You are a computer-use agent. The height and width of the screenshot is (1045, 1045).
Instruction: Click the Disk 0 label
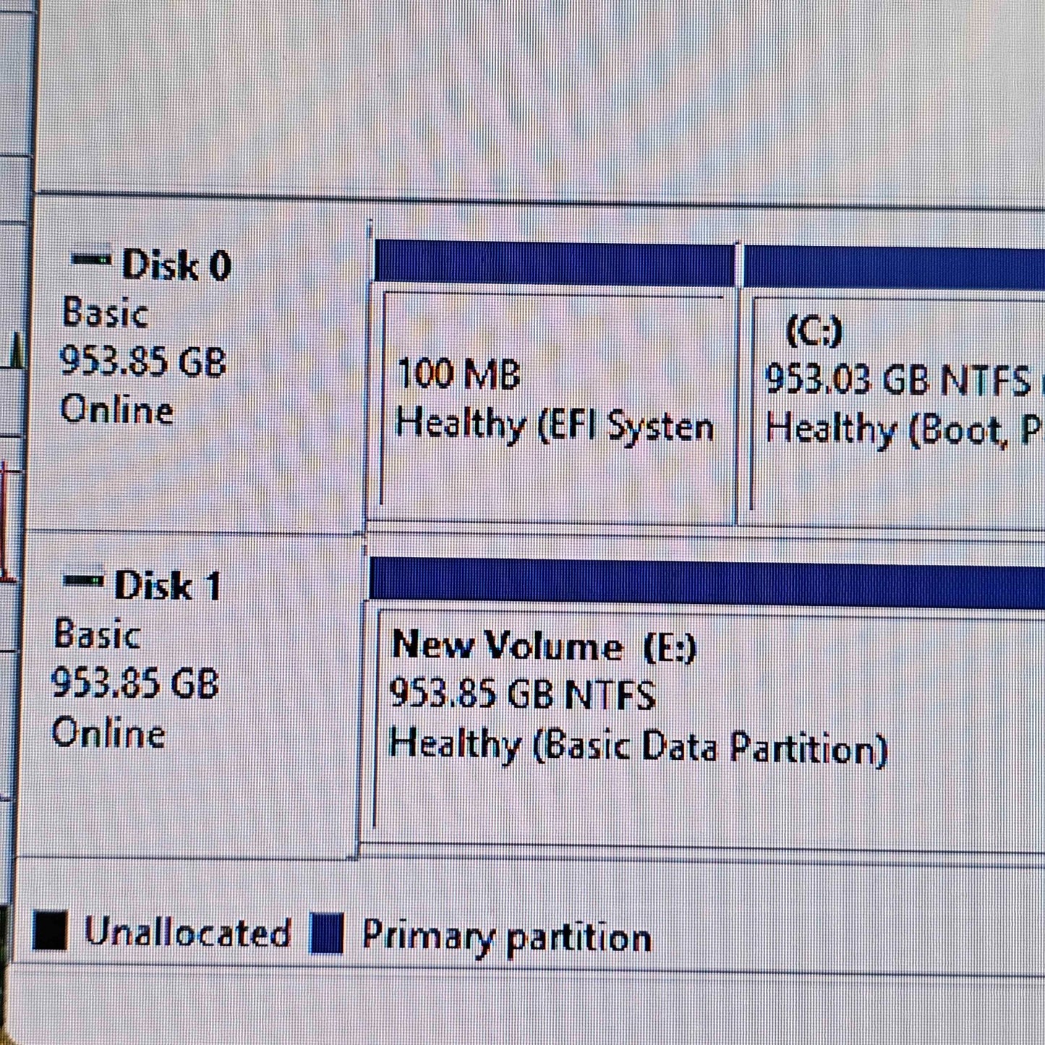[176, 265]
